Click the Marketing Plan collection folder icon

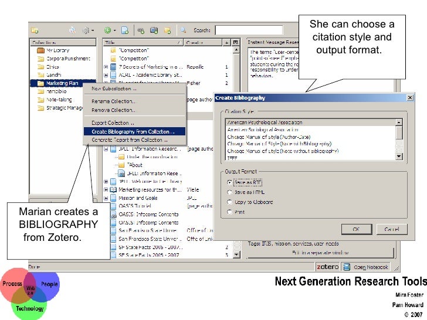pos(40,83)
